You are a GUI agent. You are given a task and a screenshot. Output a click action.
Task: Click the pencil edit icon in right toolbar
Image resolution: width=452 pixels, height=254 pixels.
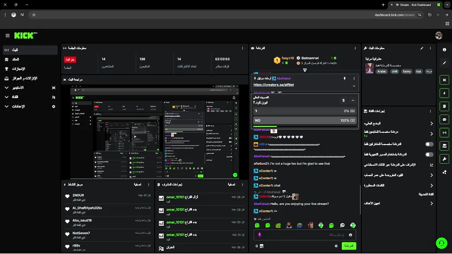pyautogui.click(x=444, y=63)
